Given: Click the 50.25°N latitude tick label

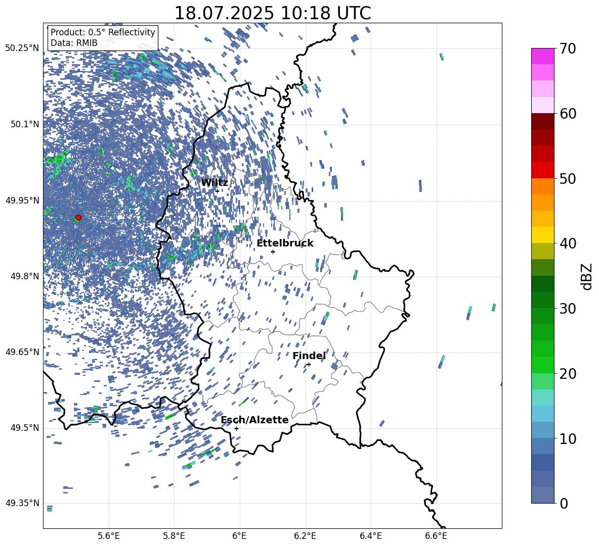Looking at the screenshot, I should pos(22,48).
